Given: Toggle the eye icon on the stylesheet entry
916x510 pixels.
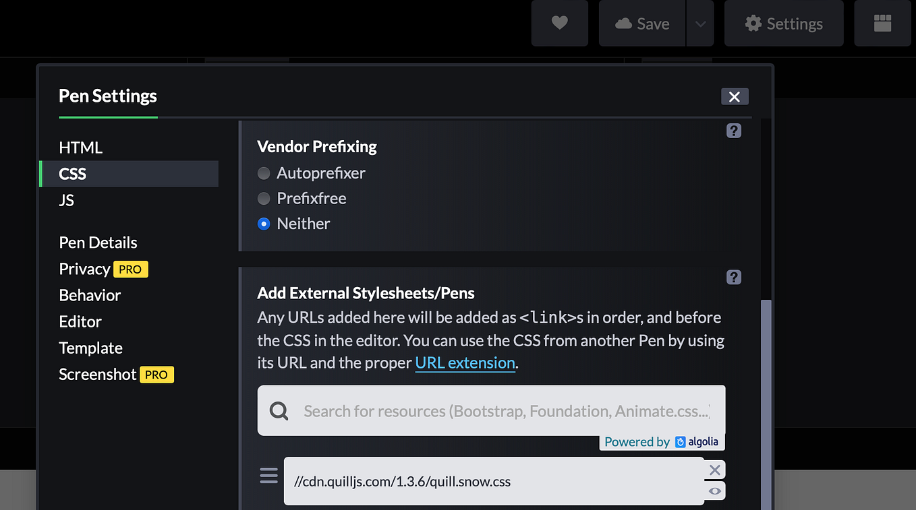Looking at the screenshot, I should pyautogui.click(x=714, y=491).
